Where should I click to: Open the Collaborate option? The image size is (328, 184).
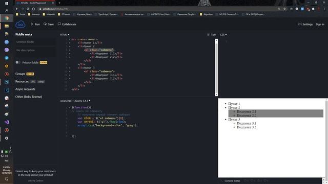tap(67, 24)
